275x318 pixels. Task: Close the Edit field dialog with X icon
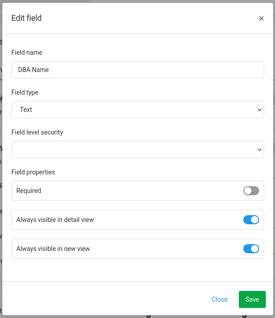[261, 19]
